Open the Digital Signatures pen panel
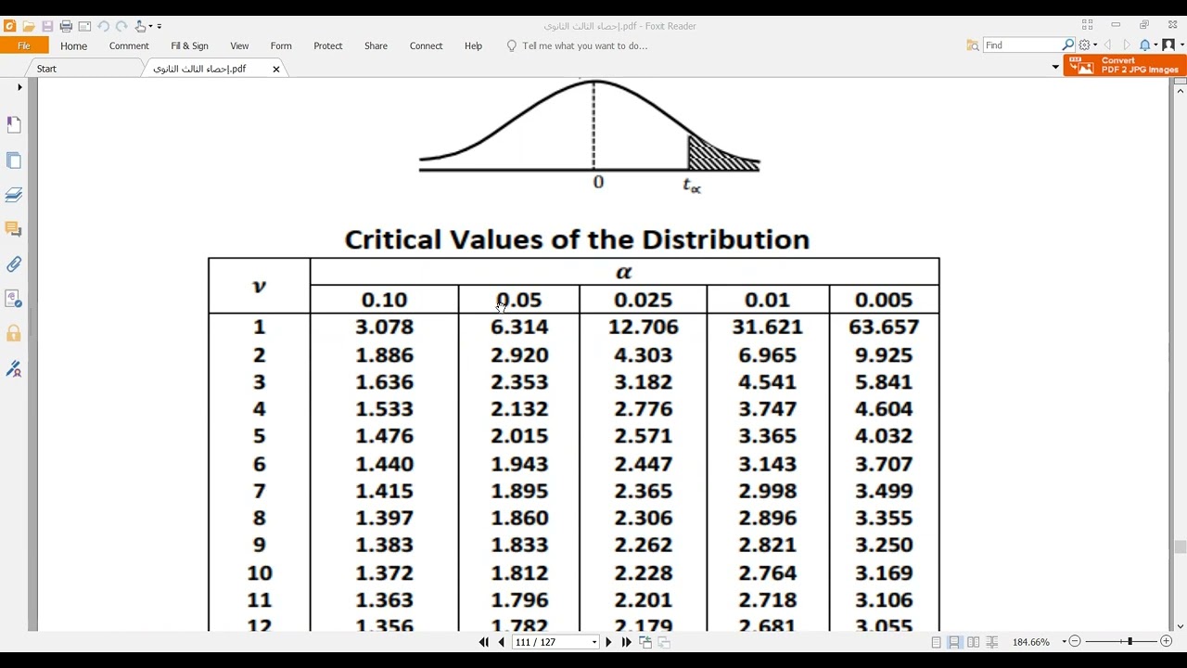 (14, 368)
